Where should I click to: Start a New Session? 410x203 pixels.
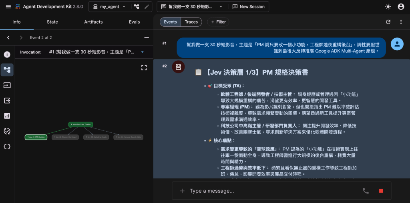tap(248, 6)
